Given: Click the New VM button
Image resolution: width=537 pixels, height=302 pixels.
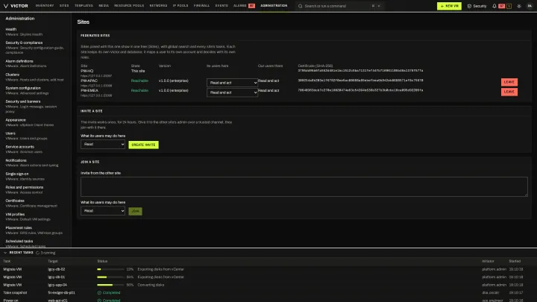Looking at the screenshot, I should tap(449, 6).
